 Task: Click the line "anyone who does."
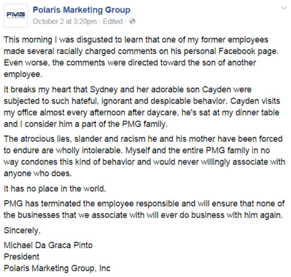tap(38, 173)
